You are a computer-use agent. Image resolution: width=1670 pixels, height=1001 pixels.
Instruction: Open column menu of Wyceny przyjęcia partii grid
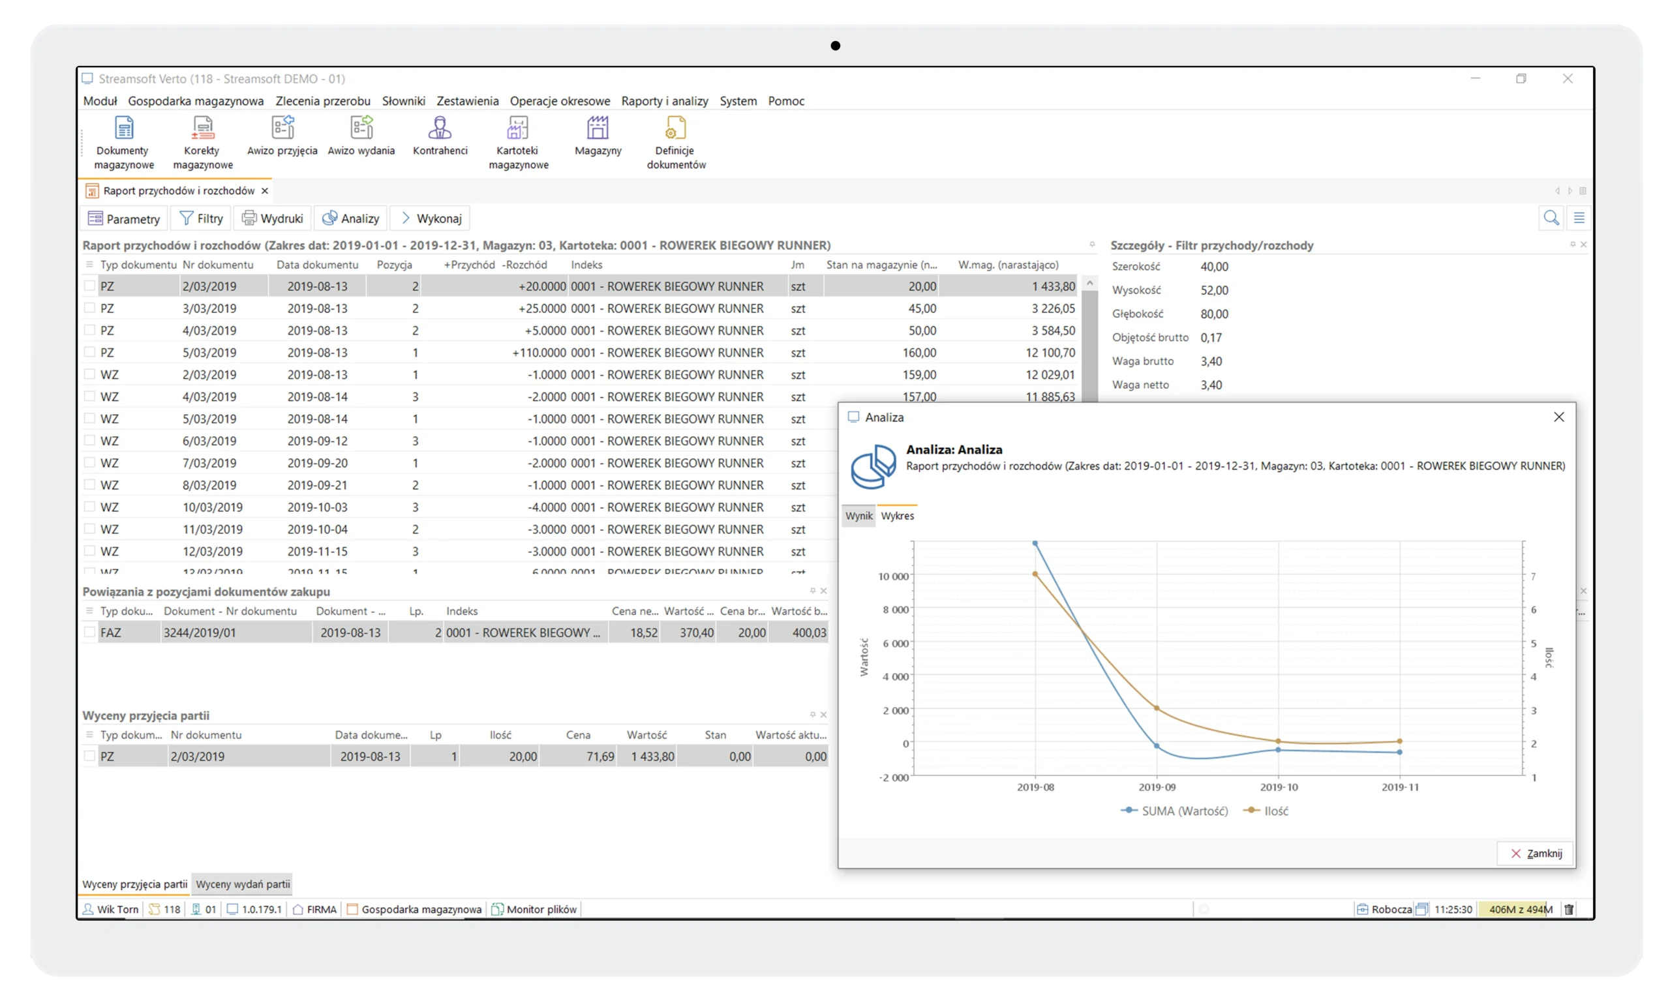click(x=90, y=734)
